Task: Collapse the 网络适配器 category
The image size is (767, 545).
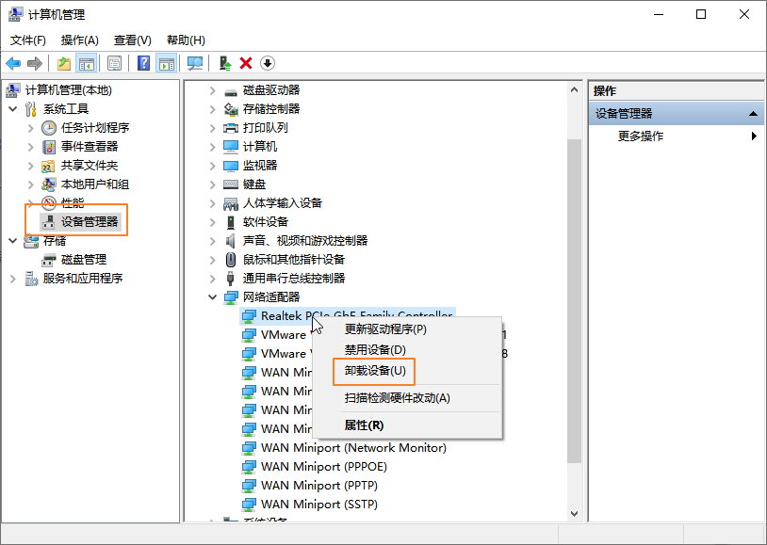Action: 213,297
